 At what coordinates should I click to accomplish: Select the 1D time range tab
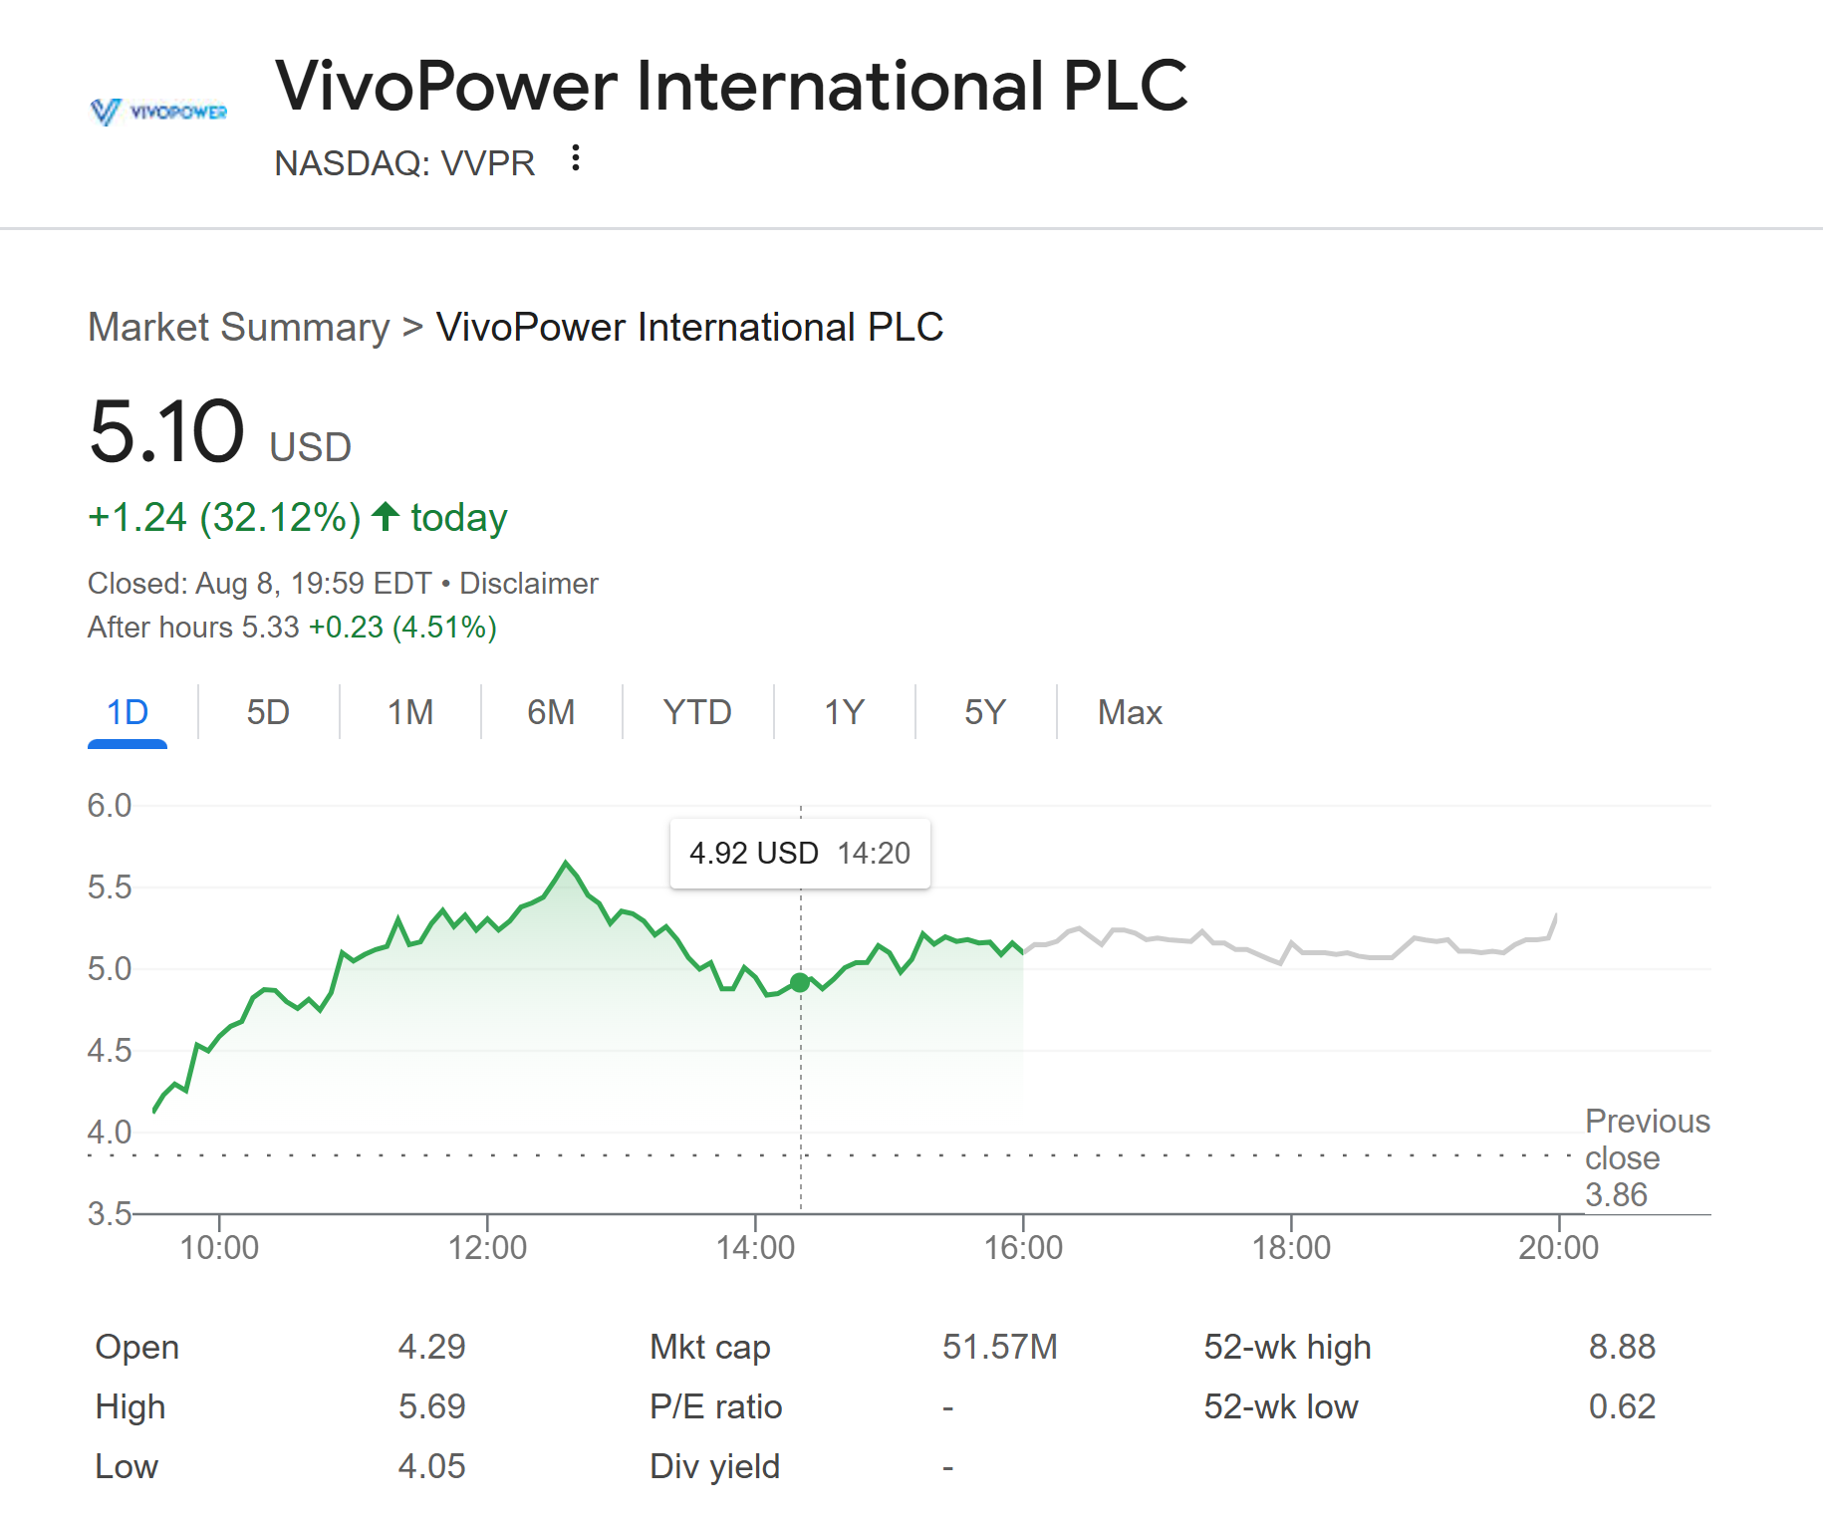(x=128, y=712)
